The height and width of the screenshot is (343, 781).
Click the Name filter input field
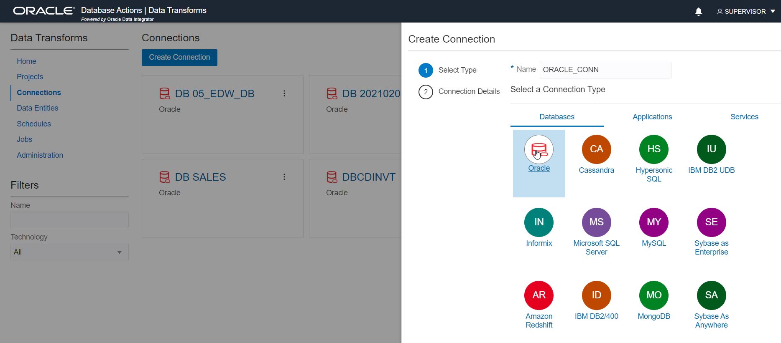[69, 220]
